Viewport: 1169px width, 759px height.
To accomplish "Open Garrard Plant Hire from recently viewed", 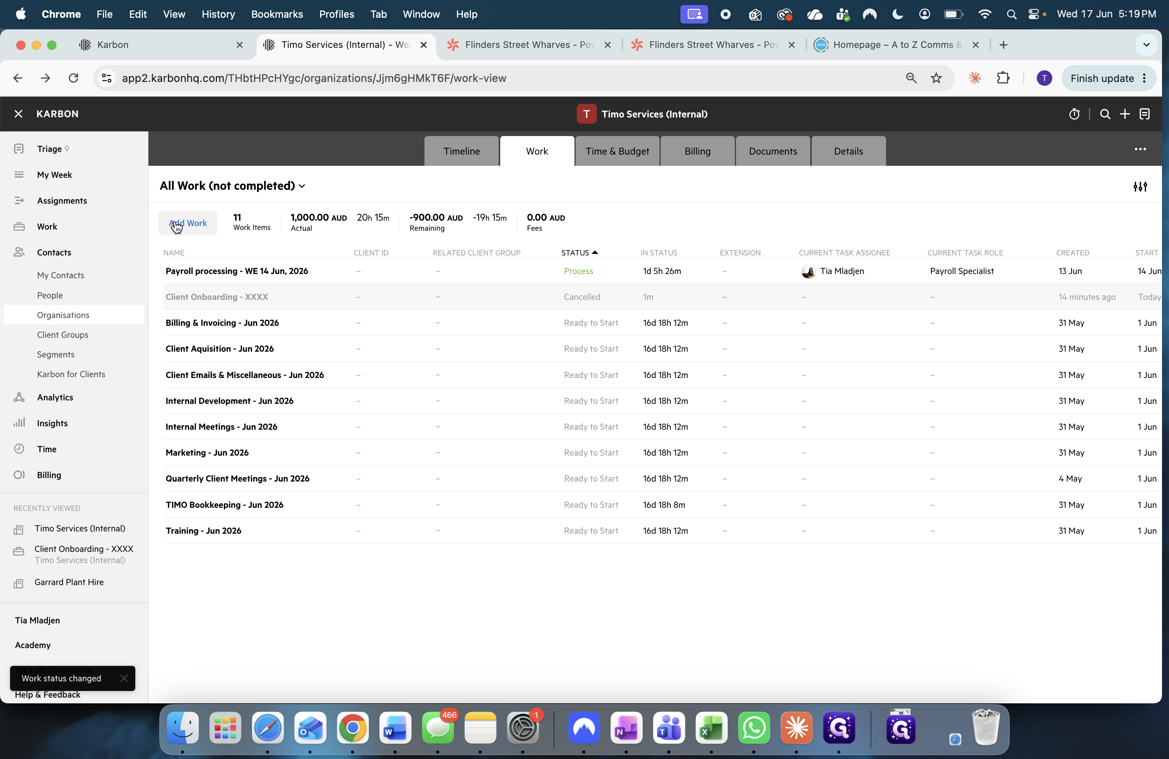I will (69, 582).
